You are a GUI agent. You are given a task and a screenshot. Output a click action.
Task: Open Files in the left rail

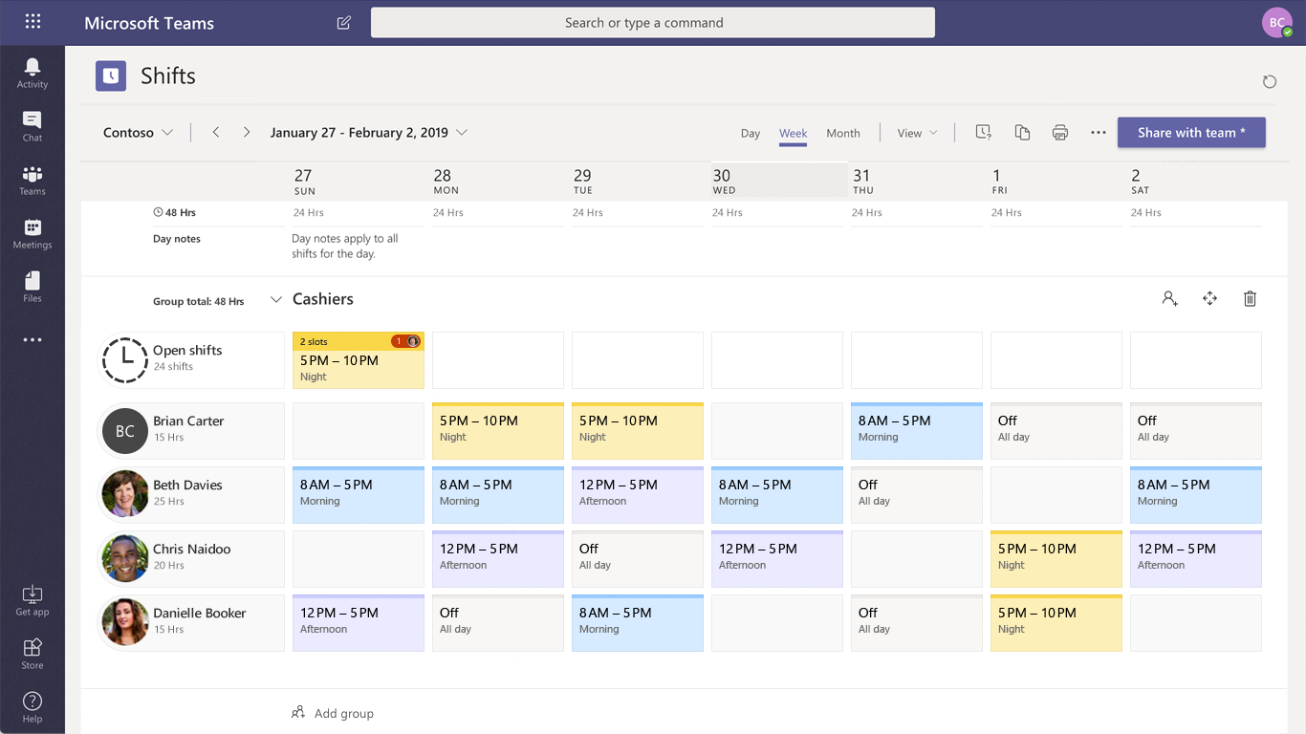pyautogui.click(x=33, y=286)
